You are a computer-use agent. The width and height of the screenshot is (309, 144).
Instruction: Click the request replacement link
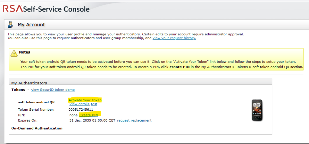point(134,120)
